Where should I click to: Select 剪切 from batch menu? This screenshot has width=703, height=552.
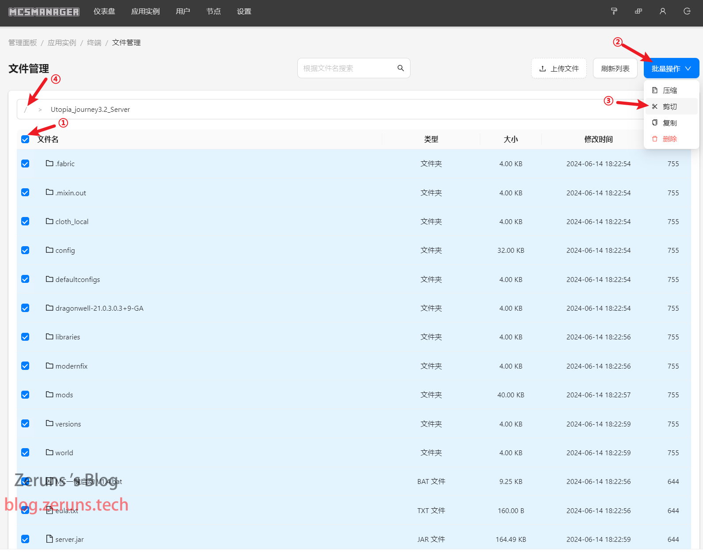(x=671, y=107)
